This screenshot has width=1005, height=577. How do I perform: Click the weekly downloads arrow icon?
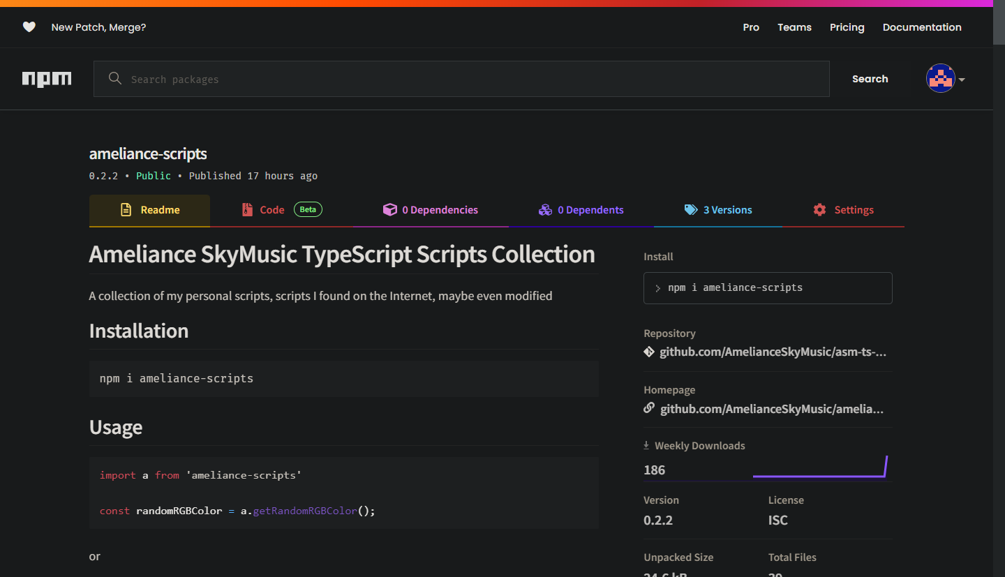647,445
